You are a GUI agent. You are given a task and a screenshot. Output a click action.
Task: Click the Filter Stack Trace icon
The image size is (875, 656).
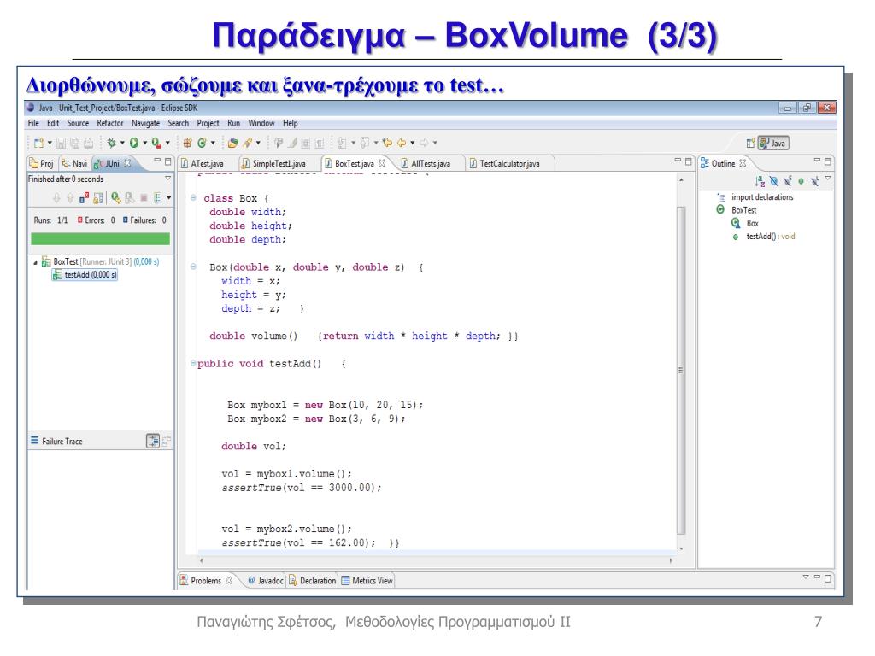[152, 442]
